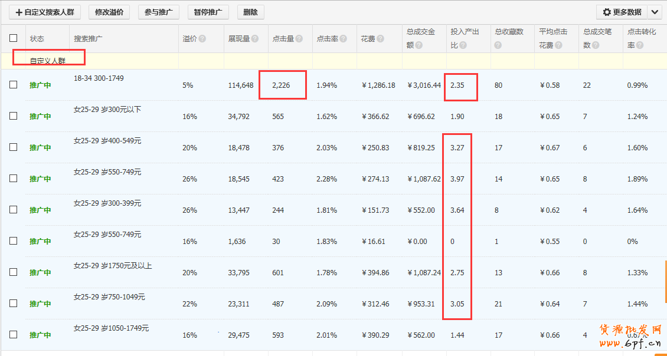667x356 pixels.
Task: Check the box for the 18-34 300-1749 row
Action: click(x=14, y=85)
